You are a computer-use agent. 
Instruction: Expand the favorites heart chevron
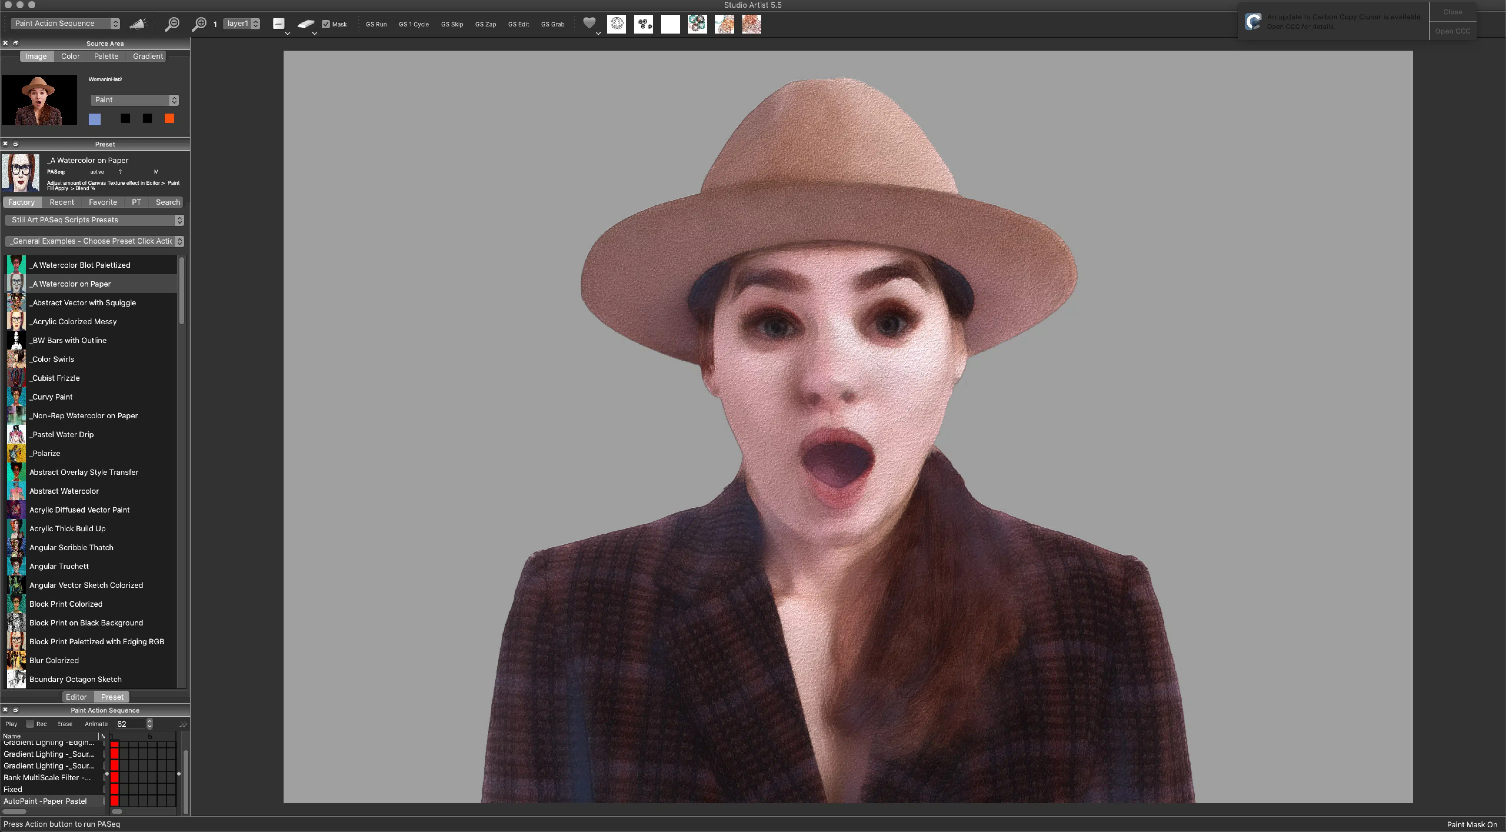597,34
